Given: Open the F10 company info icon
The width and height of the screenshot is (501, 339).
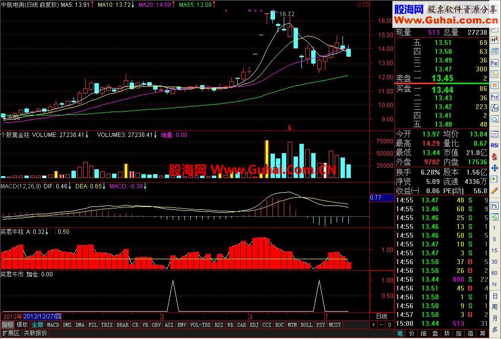Looking at the screenshot, I should (494, 63).
